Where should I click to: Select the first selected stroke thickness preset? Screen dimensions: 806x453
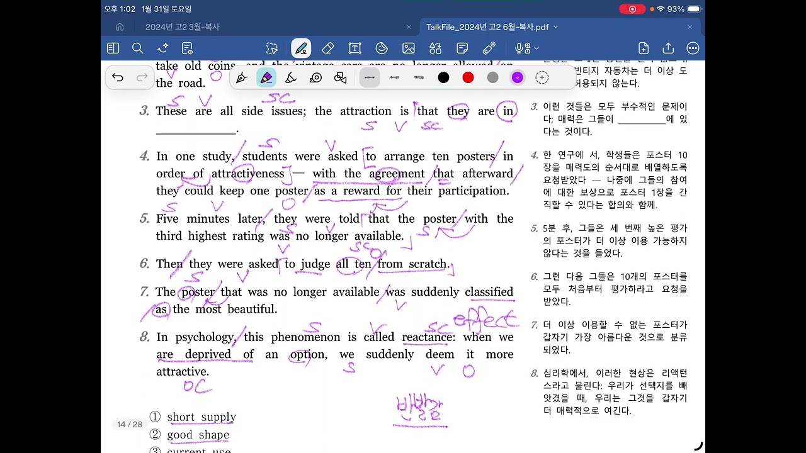(370, 77)
